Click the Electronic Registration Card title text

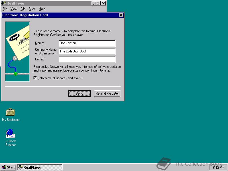pyautogui.click(x=25, y=15)
